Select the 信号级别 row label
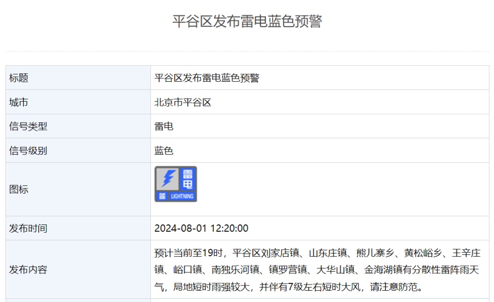The image size is (494, 302). point(28,150)
